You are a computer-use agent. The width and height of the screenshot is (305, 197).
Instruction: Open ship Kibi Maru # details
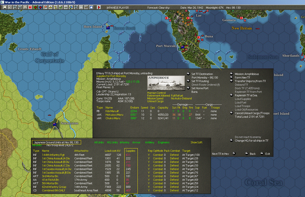112,111
